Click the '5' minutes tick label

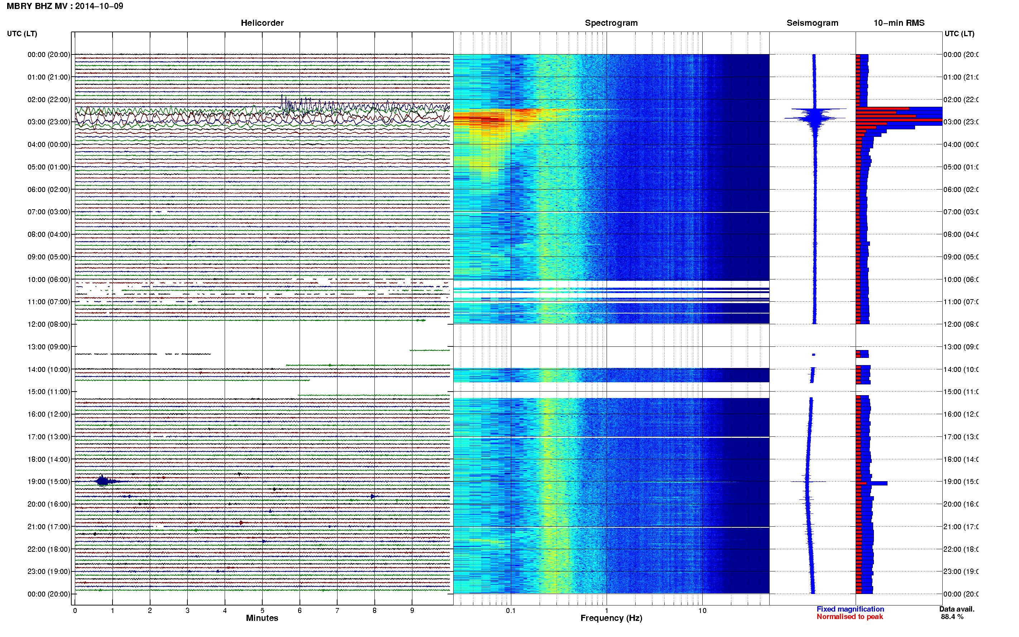pos(262,610)
